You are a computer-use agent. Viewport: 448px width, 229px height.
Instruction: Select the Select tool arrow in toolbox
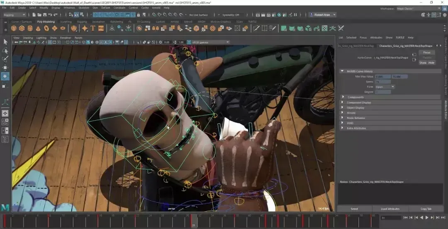pyautogui.click(x=5, y=42)
